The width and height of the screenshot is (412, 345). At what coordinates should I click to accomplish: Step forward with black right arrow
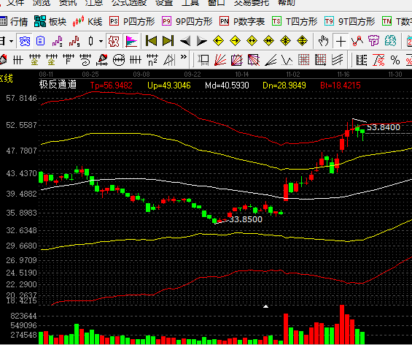tap(202, 41)
